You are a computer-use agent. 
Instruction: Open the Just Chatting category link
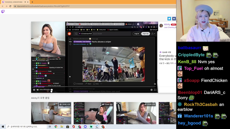pos(169,27)
